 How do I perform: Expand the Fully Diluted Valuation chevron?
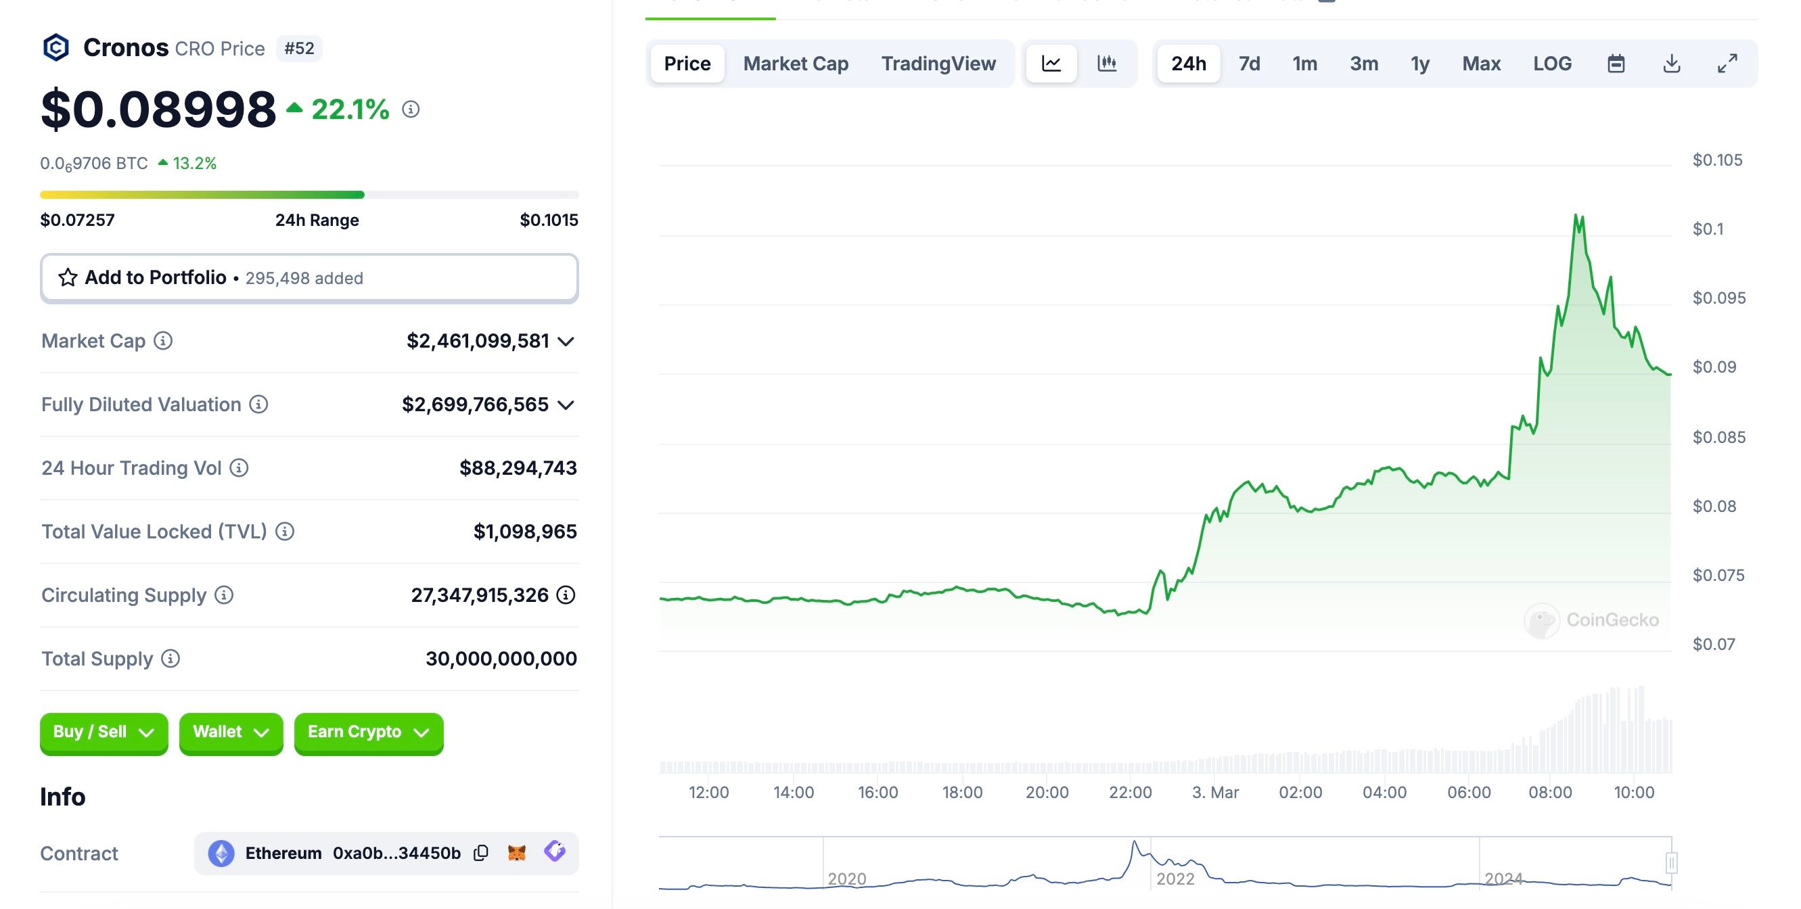566,405
